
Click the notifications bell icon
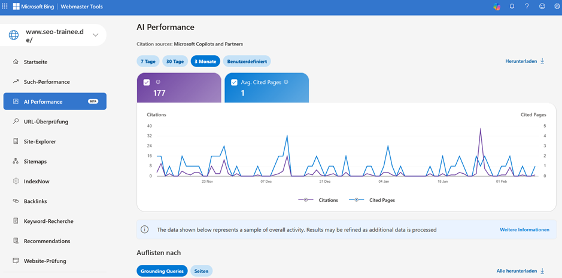(x=512, y=7)
